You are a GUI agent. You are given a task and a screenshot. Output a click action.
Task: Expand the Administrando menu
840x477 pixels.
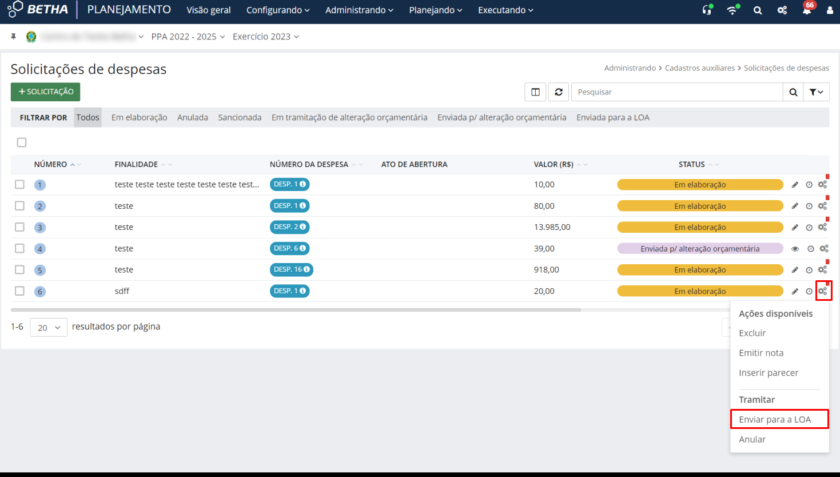click(359, 10)
